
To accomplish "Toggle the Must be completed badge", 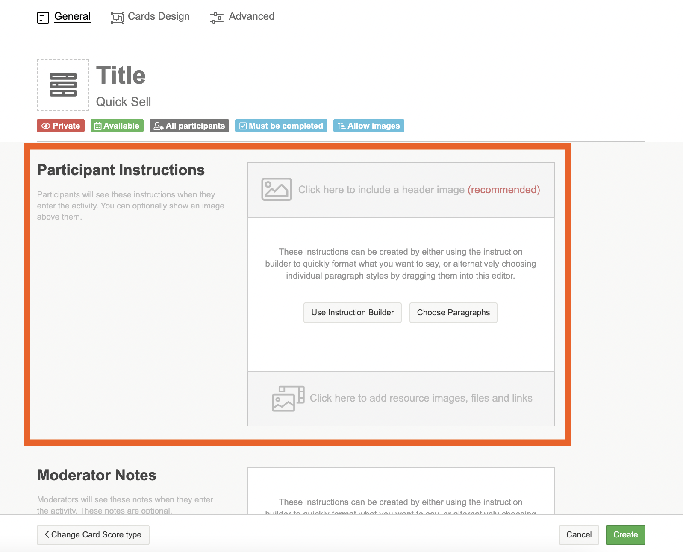I will (281, 126).
